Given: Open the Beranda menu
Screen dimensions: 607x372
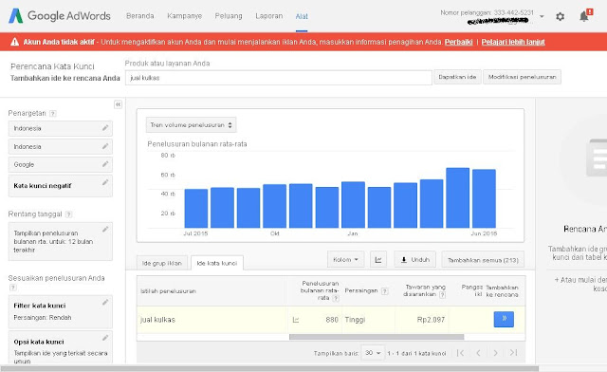Looking at the screenshot, I should (x=140, y=16).
